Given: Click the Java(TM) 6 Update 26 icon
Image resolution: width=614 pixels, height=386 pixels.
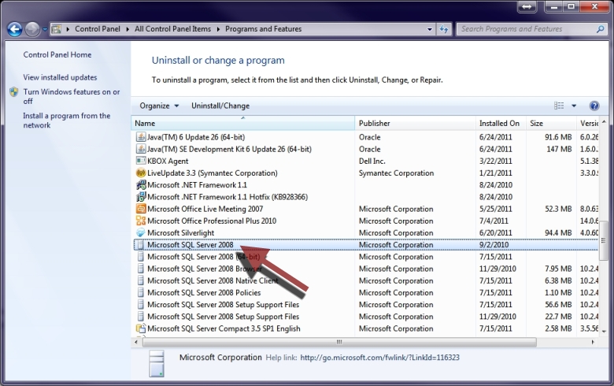Looking at the screenshot, I should [141, 137].
